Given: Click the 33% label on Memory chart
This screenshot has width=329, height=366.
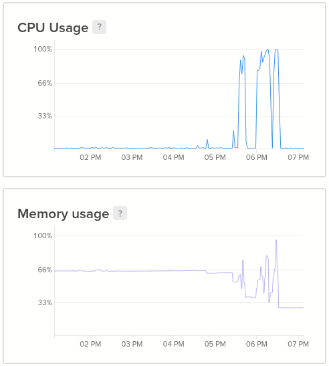Looking at the screenshot, I should point(45,302).
